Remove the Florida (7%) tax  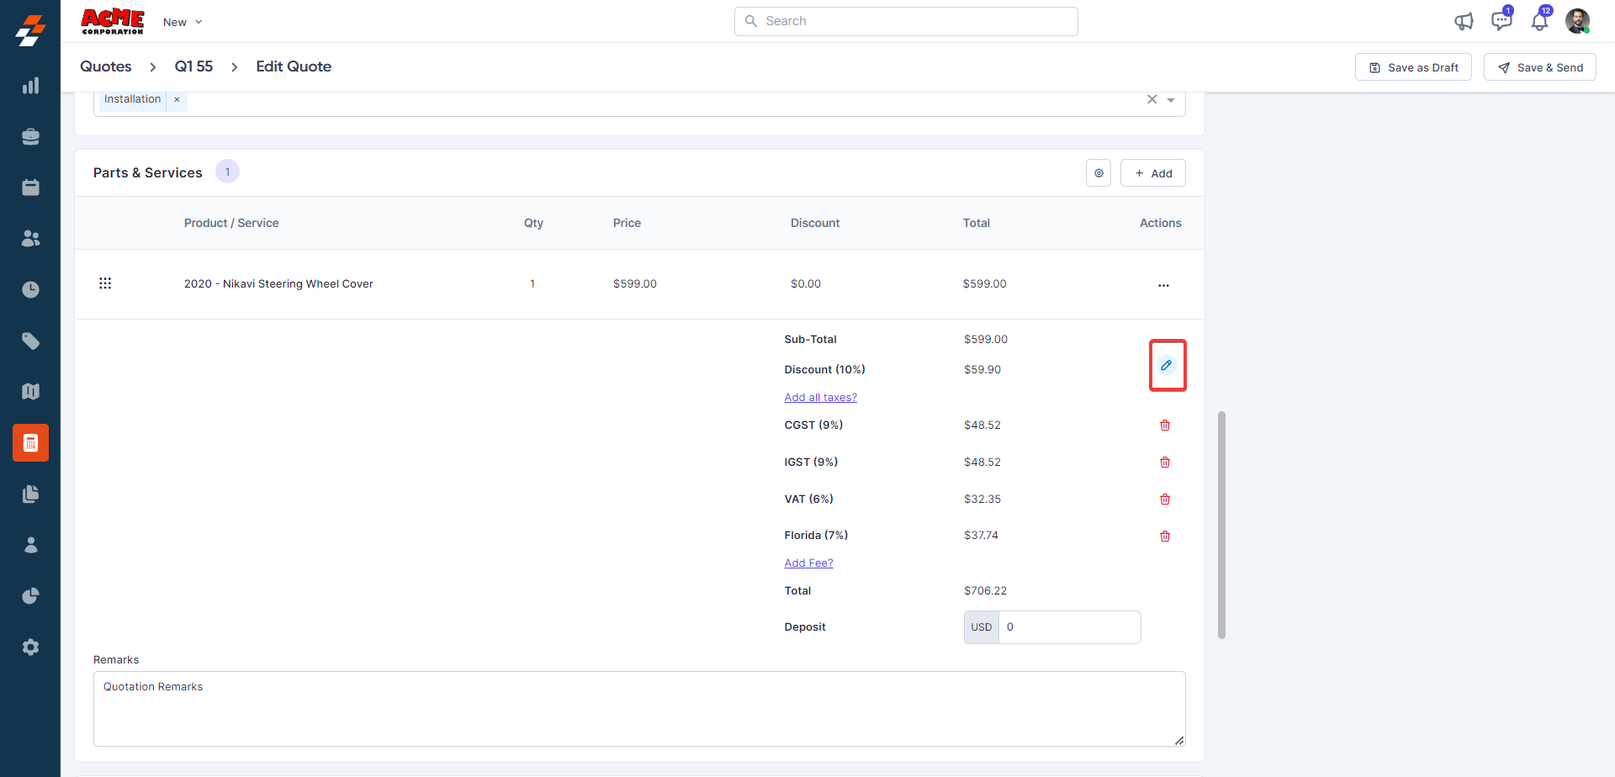coord(1165,536)
